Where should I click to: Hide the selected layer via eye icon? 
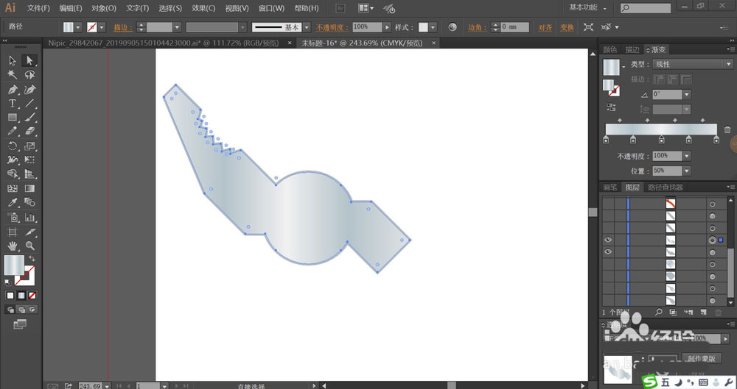[608, 240]
